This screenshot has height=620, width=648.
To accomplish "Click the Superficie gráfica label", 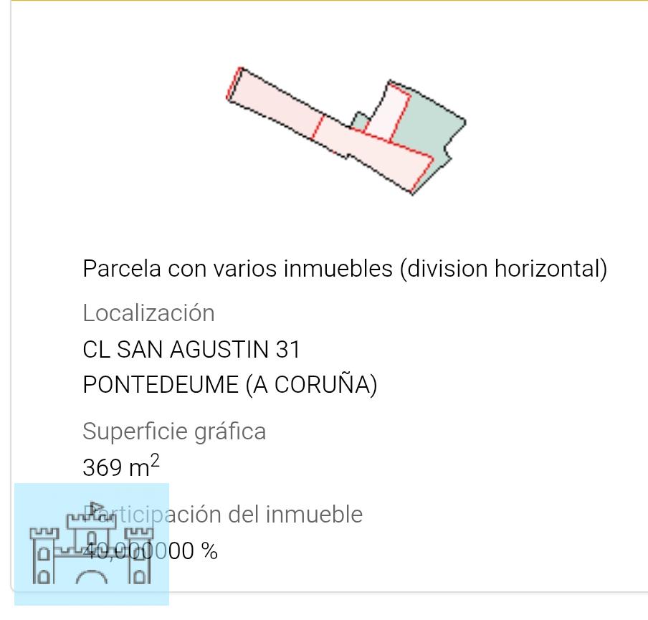I will (174, 431).
